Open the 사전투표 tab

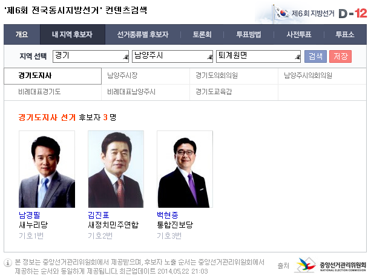(x=299, y=34)
